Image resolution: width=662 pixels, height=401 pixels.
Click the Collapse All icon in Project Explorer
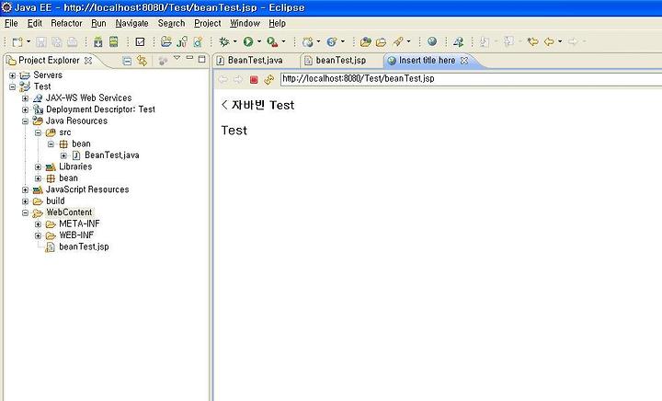pyautogui.click(x=127, y=61)
